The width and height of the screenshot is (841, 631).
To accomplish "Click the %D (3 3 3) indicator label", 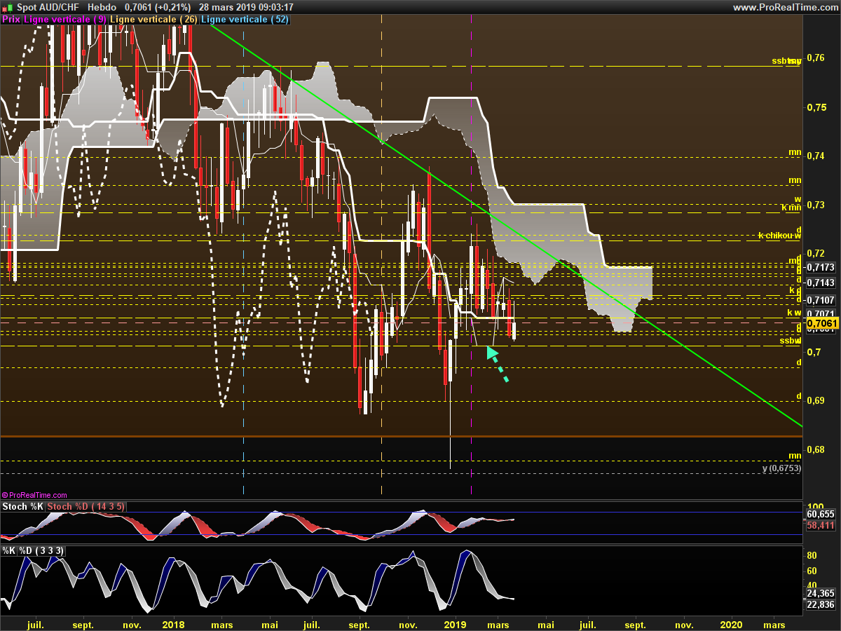I will [41, 551].
